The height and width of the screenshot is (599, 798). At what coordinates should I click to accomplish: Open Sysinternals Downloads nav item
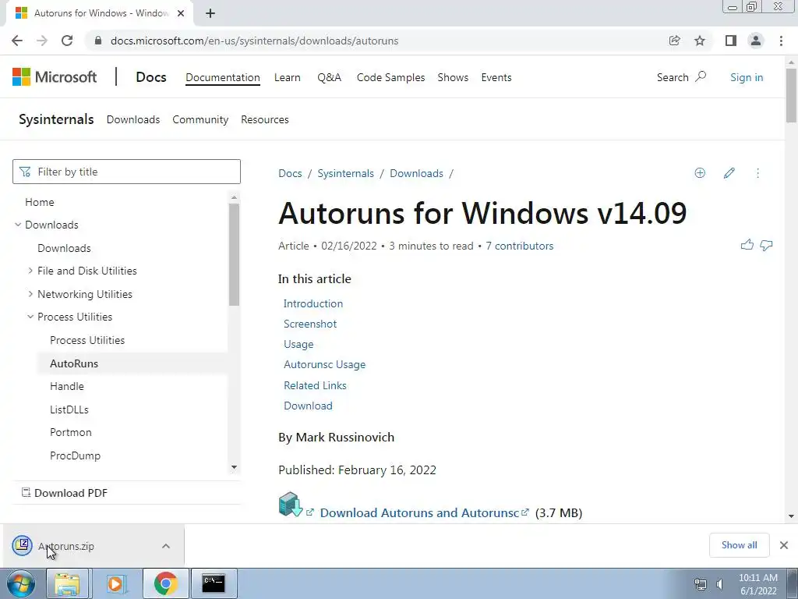(132, 119)
